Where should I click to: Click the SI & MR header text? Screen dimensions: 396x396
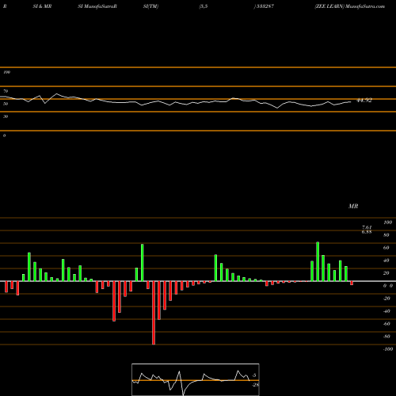[x=42, y=6]
